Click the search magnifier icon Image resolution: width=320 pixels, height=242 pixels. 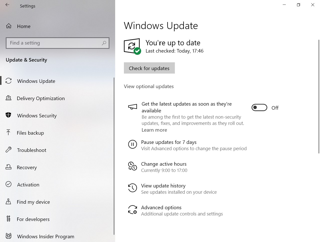(104, 43)
